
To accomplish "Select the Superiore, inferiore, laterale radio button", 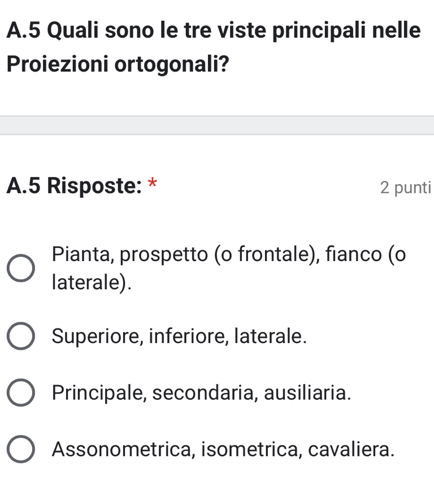I will tap(21, 336).
